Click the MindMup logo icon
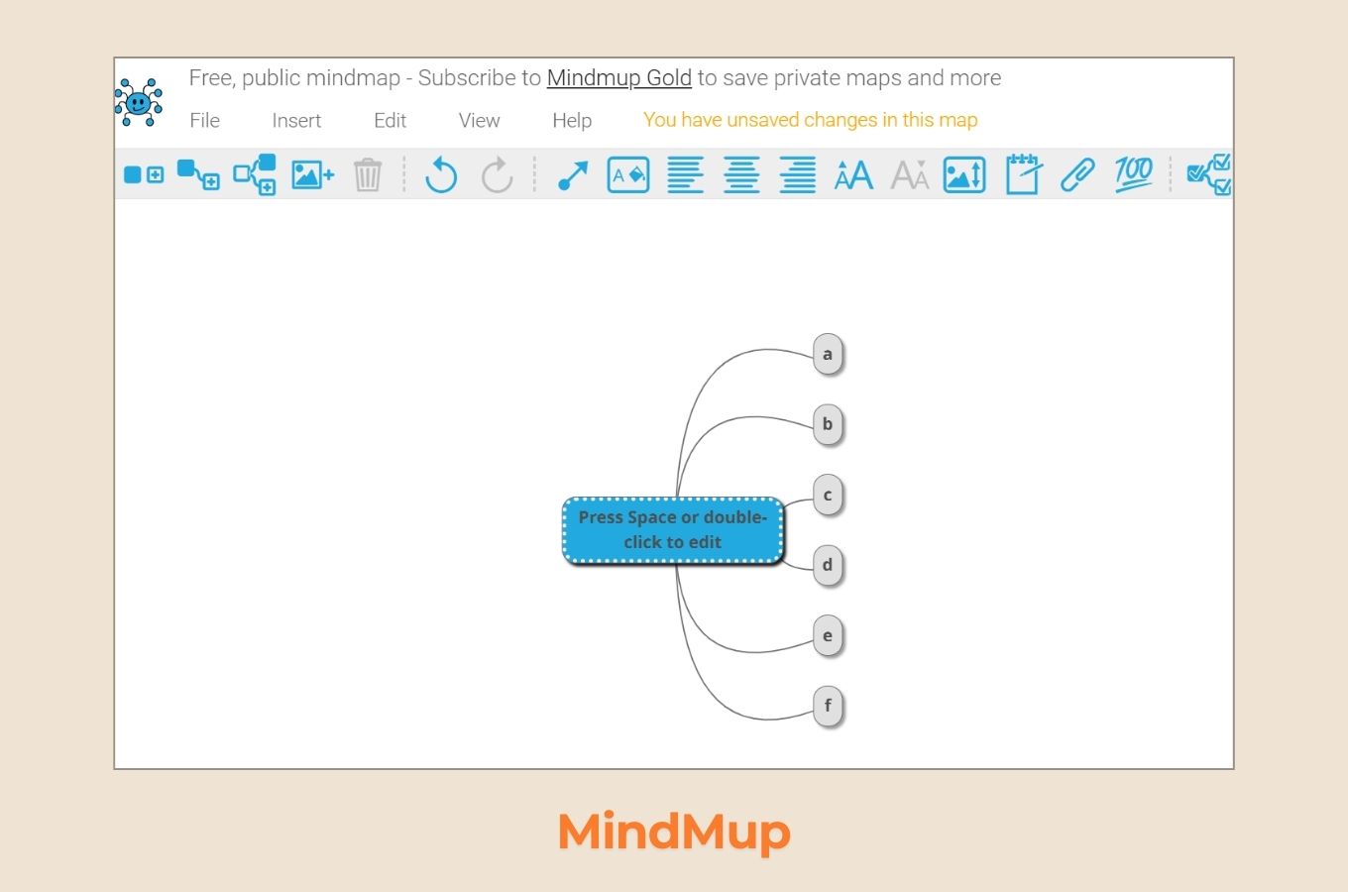 [x=139, y=102]
